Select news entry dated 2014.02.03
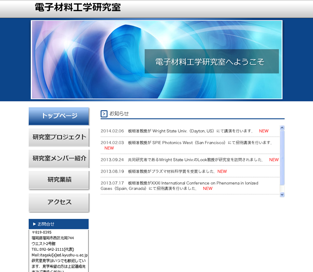Viewport: 313px width, 272px height. click(x=190, y=145)
